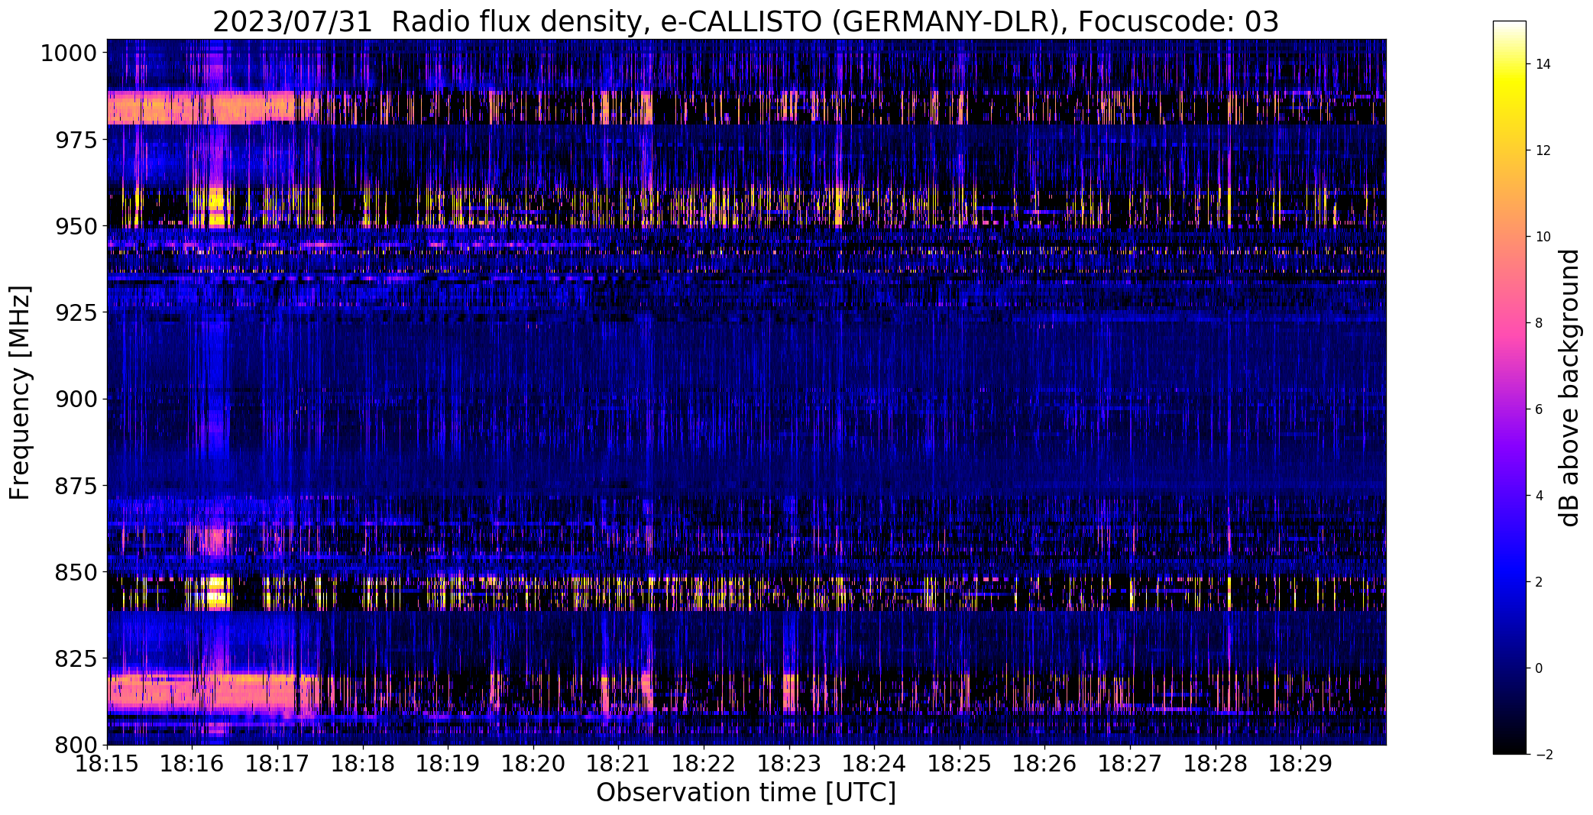Click the 900 frequency tick label
Image resolution: width=1593 pixels, height=815 pixels.
76,399
